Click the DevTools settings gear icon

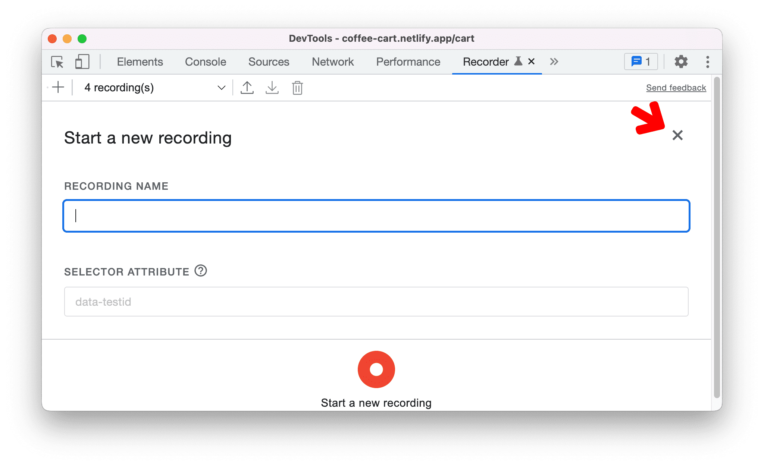(678, 62)
